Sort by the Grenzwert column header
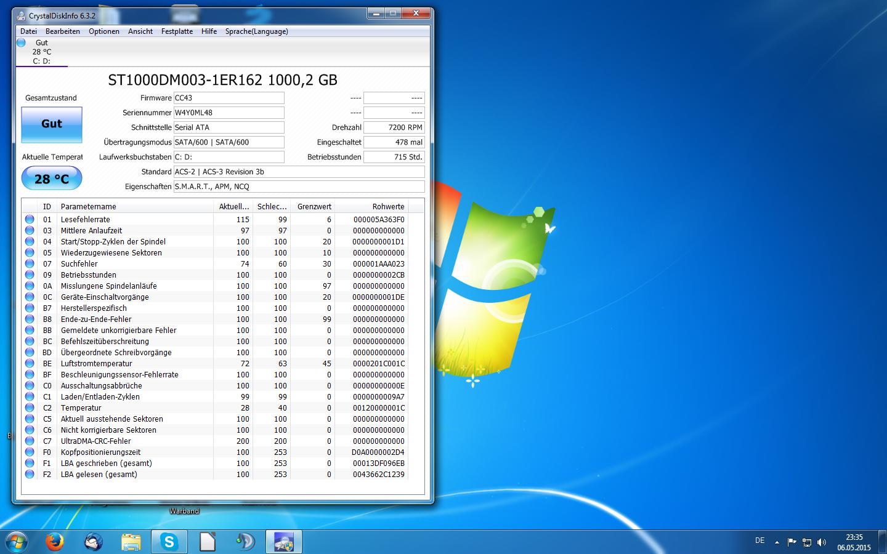The height and width of the screenshot is (554, 887). click(x=314, y=207)
